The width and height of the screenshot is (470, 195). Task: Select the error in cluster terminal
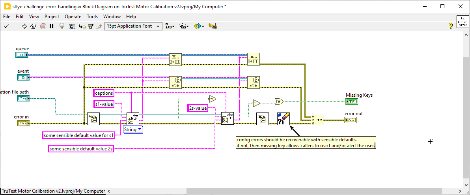point(23,123)
